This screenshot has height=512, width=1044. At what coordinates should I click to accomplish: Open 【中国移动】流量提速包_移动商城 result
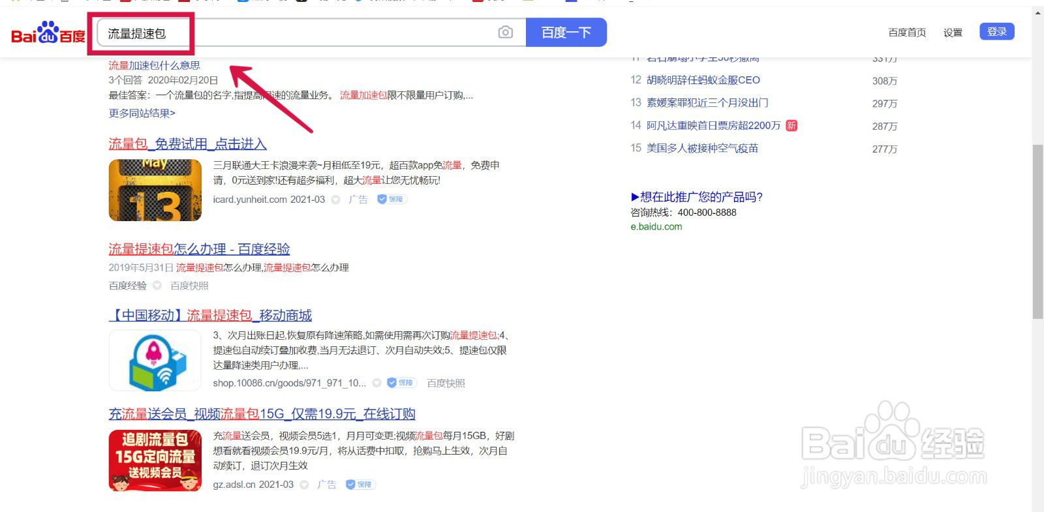(210, 315)
